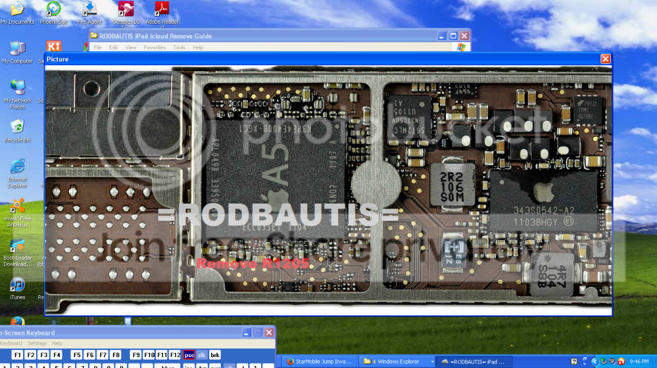The image size is (657, 368).
Task: Open the Recycle Bin
Action: coord(17,129)
